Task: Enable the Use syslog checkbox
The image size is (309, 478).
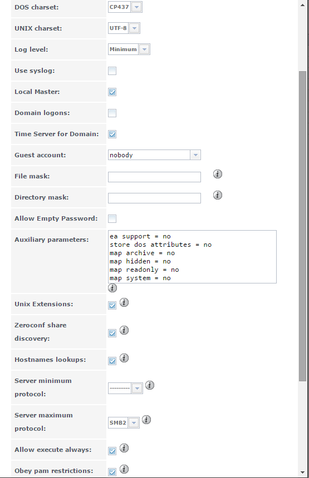Action: [x=112, y=71]
